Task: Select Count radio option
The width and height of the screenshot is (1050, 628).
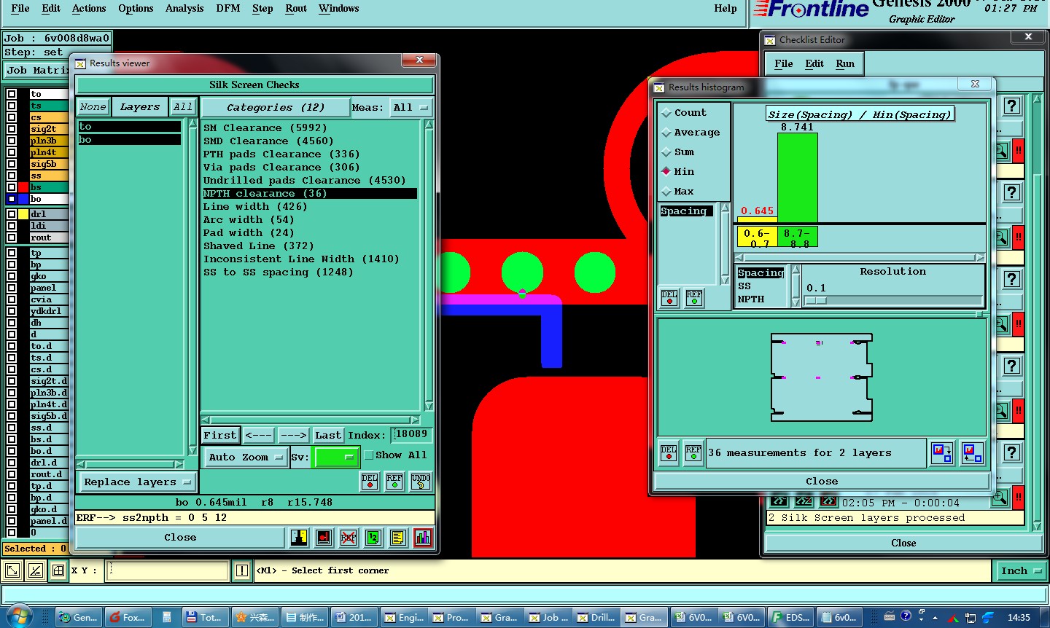Action: [x=682, y=113]
